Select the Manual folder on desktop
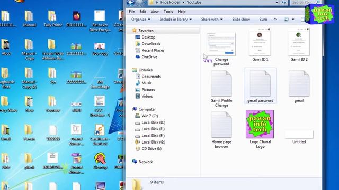 click(x=29, y=19)
